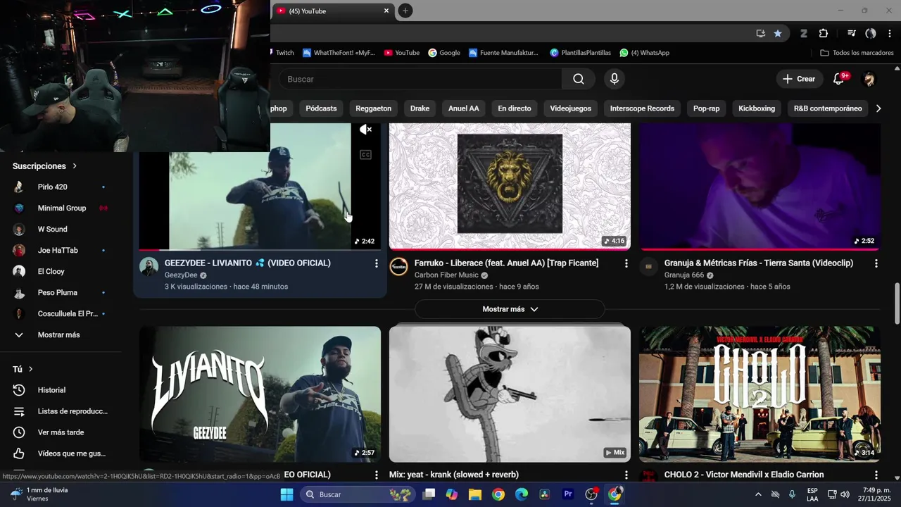
Task: Toggle subtitles CC on Livianito preview
Action: [365, 155]
